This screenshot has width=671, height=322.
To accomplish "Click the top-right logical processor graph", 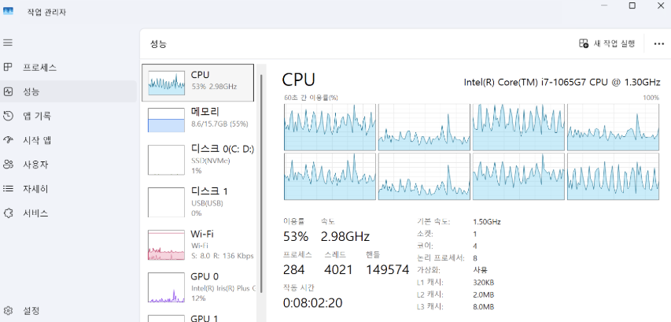I will [x=614, y=128].
